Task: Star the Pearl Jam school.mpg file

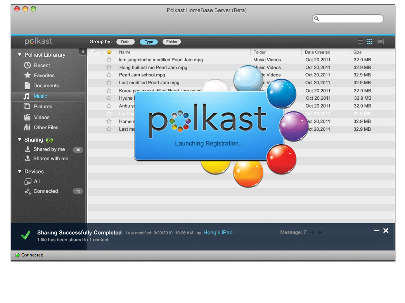Action: pyautogui.click(x=109, y=75)
